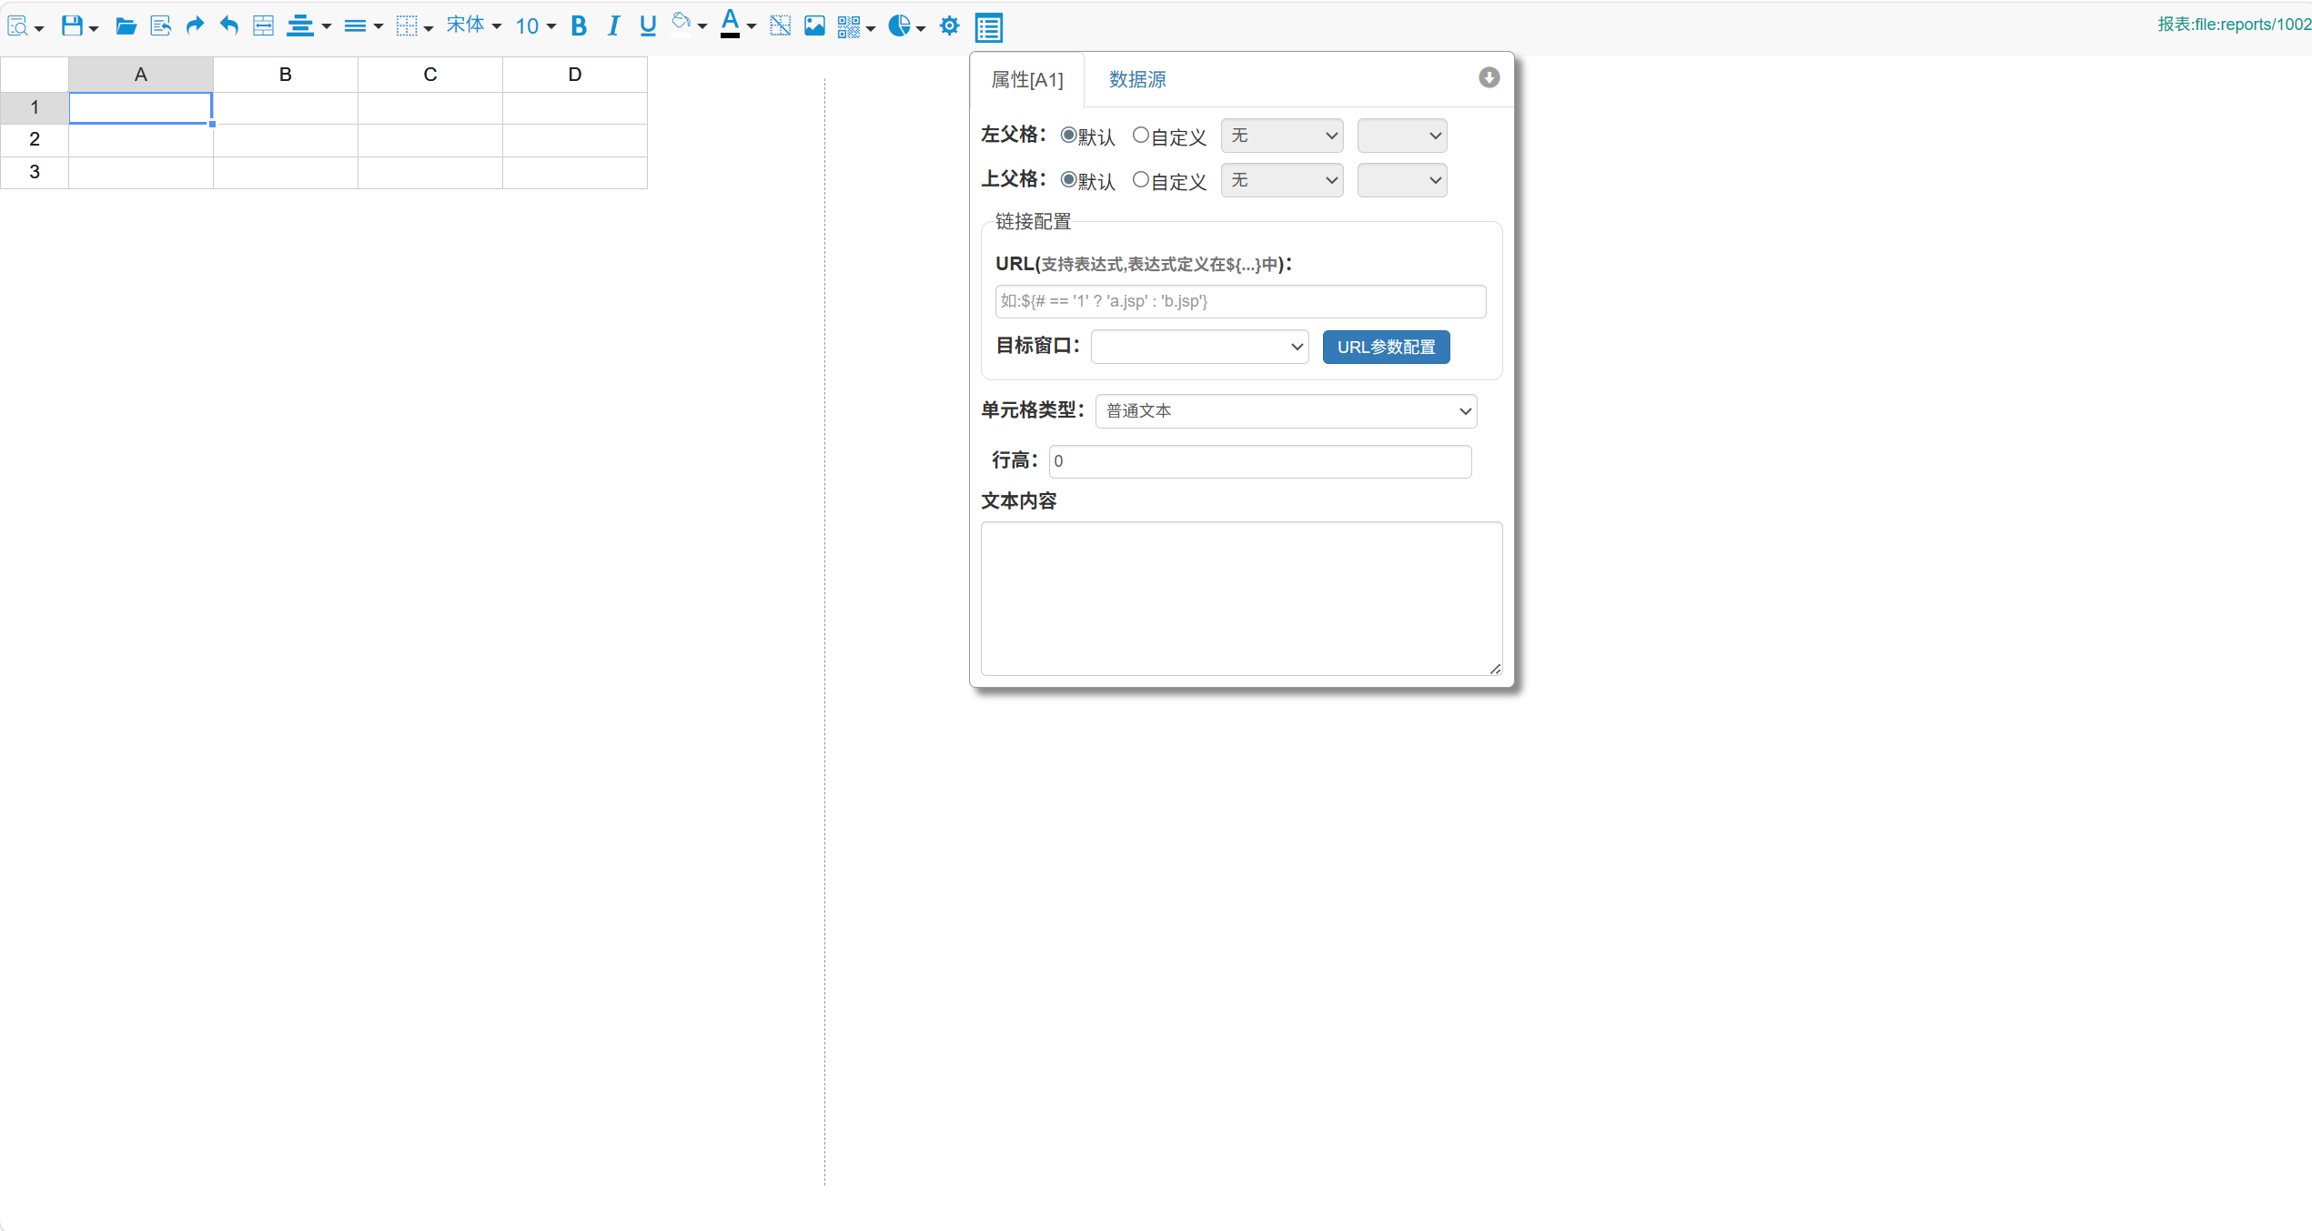Select column header B

[x=286, y=75]
